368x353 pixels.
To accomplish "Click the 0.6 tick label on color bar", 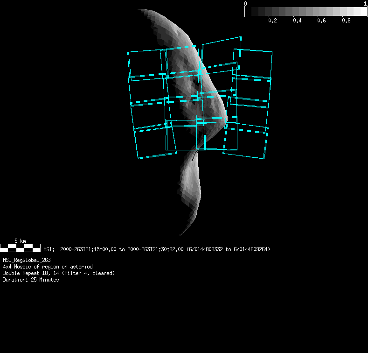I will click(321, 21).
